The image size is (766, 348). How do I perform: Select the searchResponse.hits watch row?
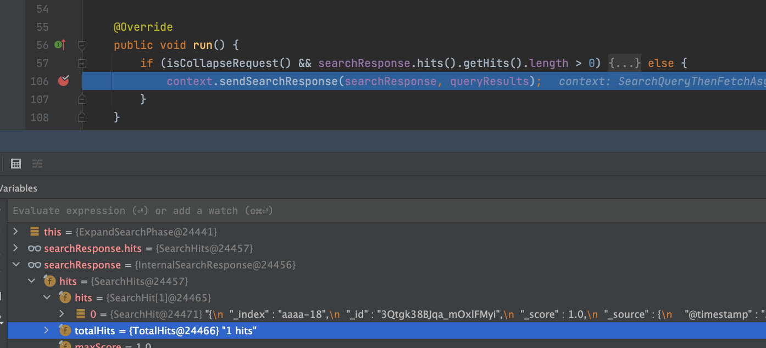coord(387,248)
